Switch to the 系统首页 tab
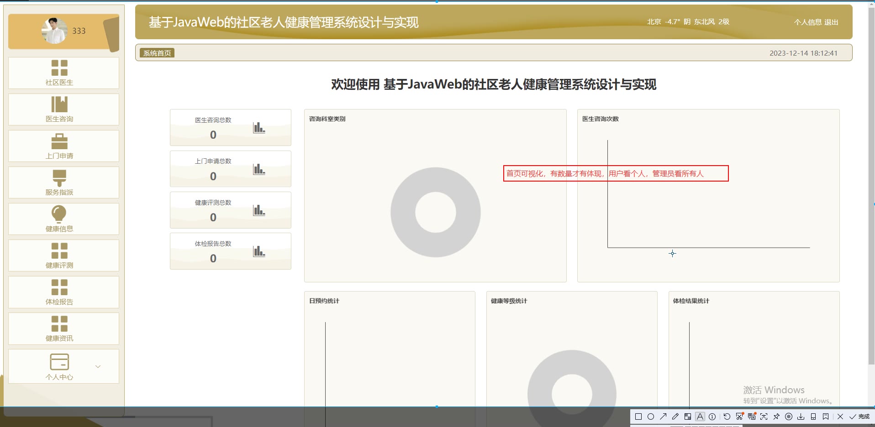Image resolution: width=875 pixels, height=427 pixels. (157, 53)
